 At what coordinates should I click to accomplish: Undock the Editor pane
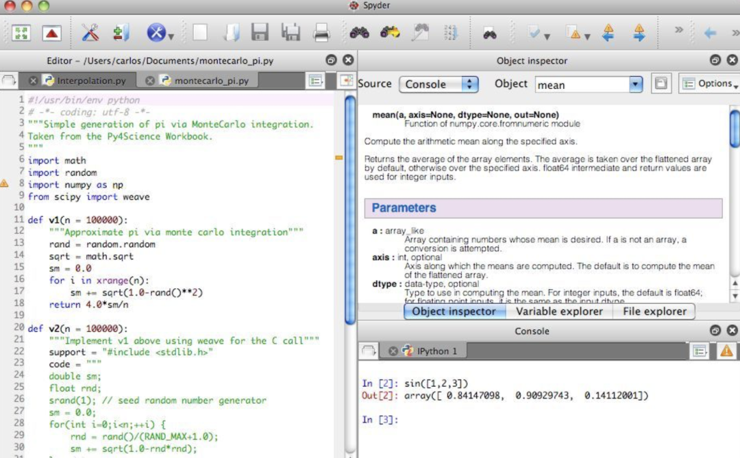[331, 60]
